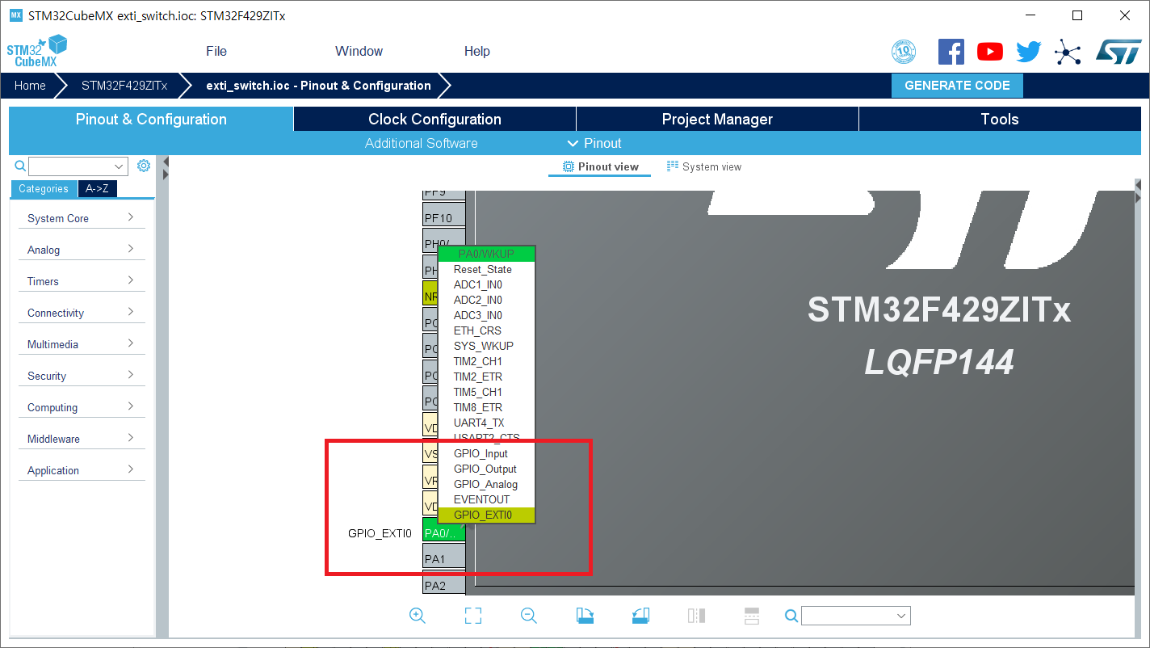
Task: Show the A->Z peripheral list
Action: click(x=98, y=188)
